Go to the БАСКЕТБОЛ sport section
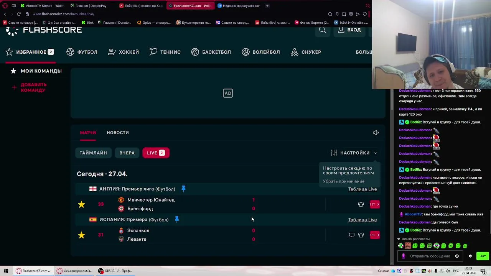Viewport: 491px width, 276px height. (x=211, y=52)
